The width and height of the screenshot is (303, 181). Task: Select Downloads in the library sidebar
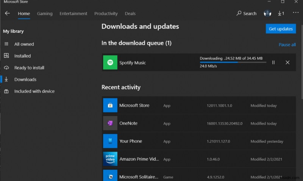25,80
